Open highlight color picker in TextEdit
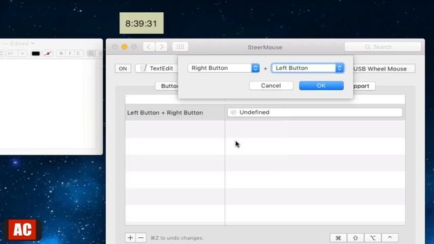This screenshot has width=434, height=244. 47,54
